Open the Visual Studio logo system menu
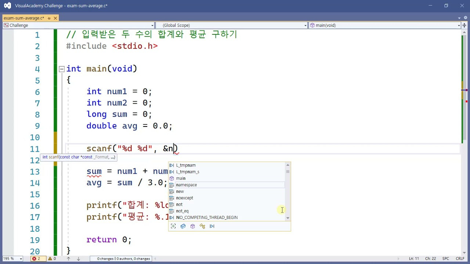 [7, 5]
